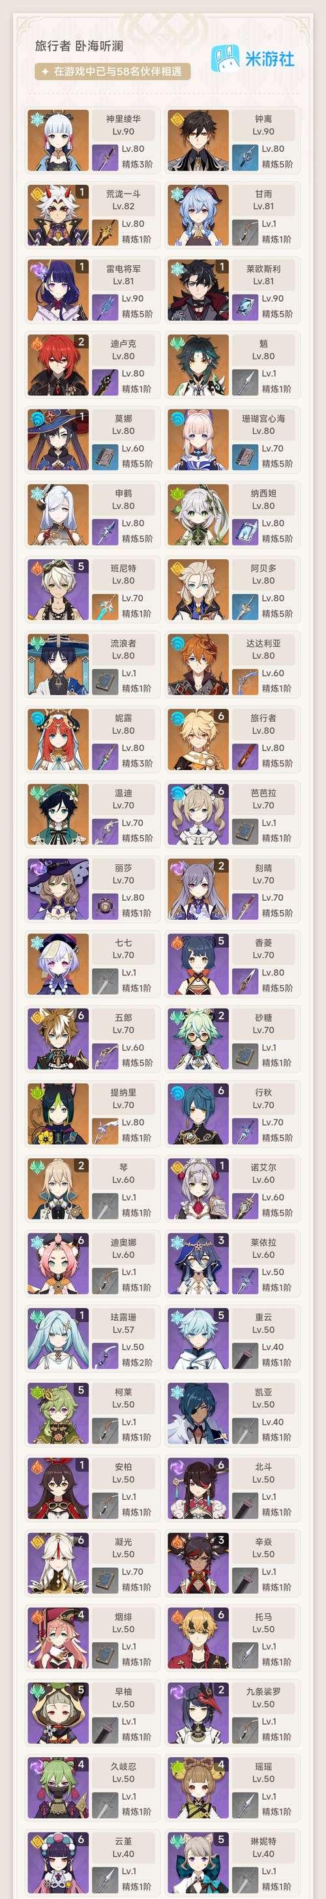The image size is (326, 1899).
Task: Select the 流浪者 character name label
Action: [x=123, y=643]
